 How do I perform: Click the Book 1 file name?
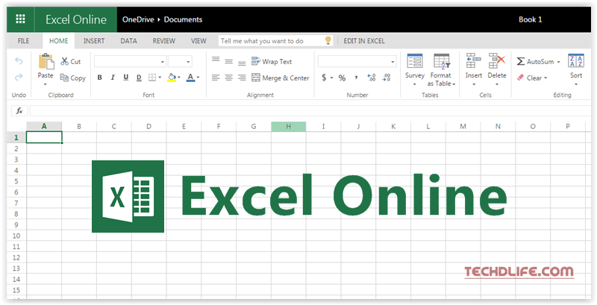point(530,19)
